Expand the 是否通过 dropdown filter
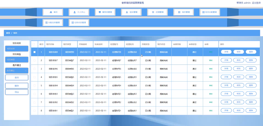The image size is (263, 126). [17, 70]
